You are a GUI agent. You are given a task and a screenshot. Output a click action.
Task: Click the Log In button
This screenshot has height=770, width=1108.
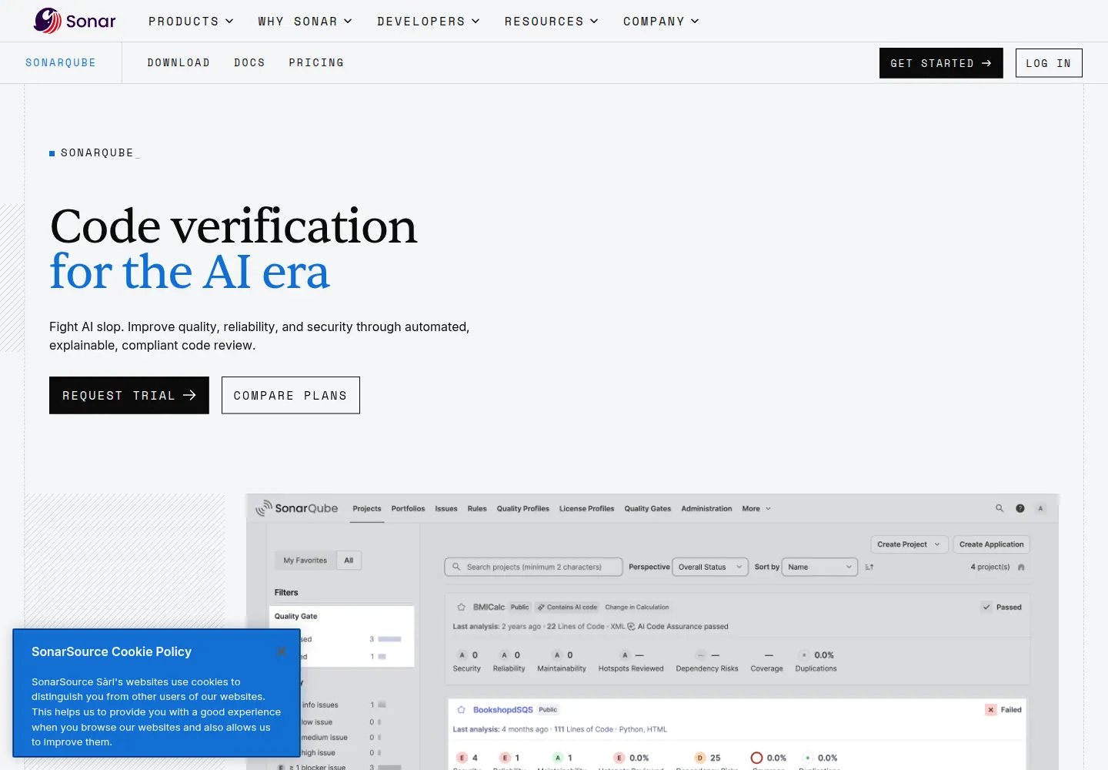click(1049, 63)
